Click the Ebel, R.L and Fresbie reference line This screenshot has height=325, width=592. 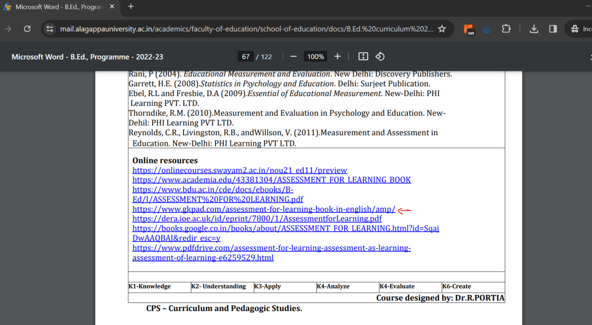tap(284, 98)
